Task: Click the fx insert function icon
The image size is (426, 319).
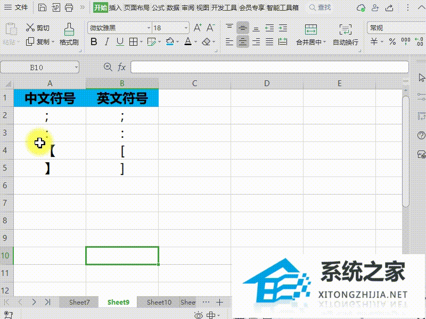Action: point(121,67)
